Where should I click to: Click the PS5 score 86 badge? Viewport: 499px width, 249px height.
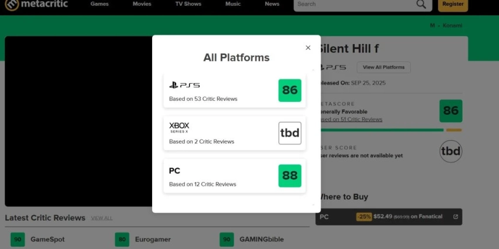(x=289, y=90)
